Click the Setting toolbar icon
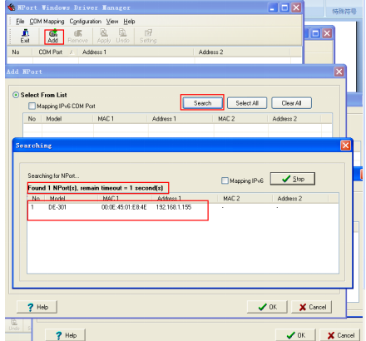 tap(148, 37)
